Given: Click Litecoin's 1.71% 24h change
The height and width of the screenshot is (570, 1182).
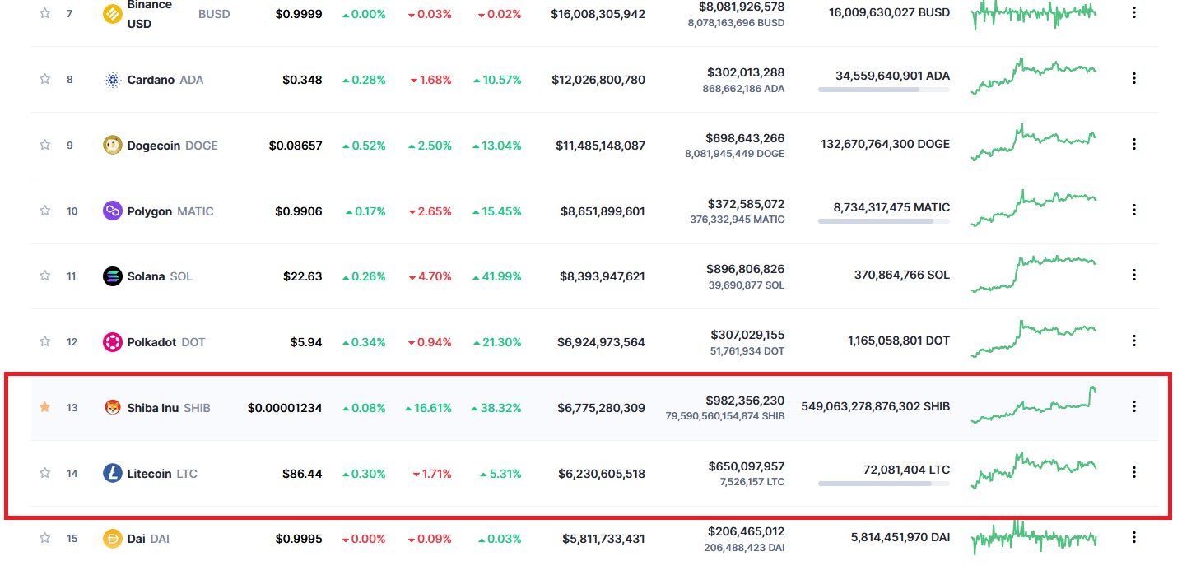Looking at the screenshot, I should click(430, 474).
